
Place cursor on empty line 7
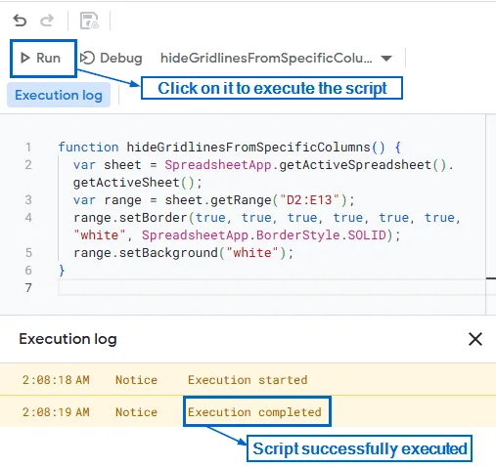(x=271, y=288)
